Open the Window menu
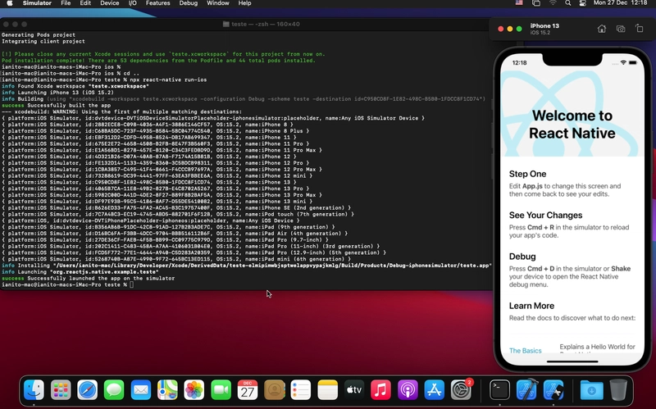Screen dimensions: 656x409 pos(218,3)
